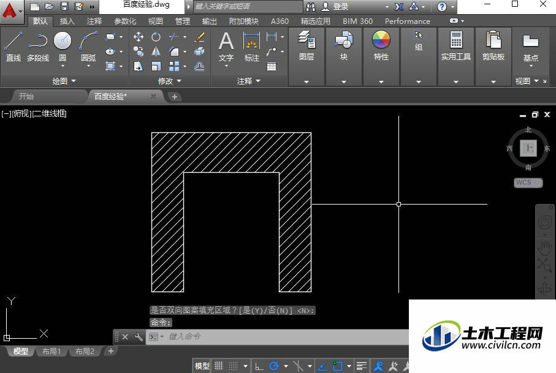
Task: Open the View (视图) ribbon tab
Action: [x=155, y=21]
